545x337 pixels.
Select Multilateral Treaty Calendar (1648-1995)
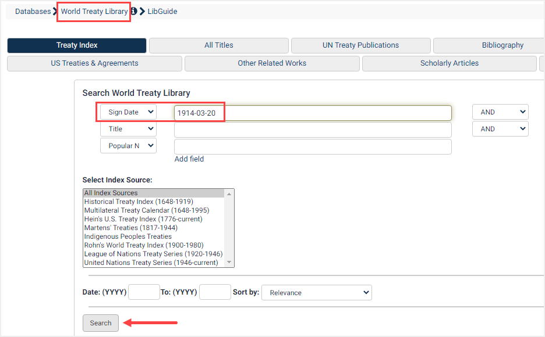point(154,210)
